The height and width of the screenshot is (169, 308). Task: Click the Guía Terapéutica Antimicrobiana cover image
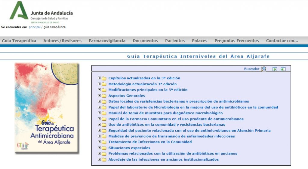click(47, 108)
